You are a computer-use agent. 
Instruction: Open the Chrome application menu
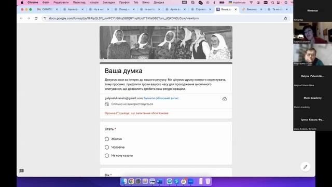pos(33,3)
